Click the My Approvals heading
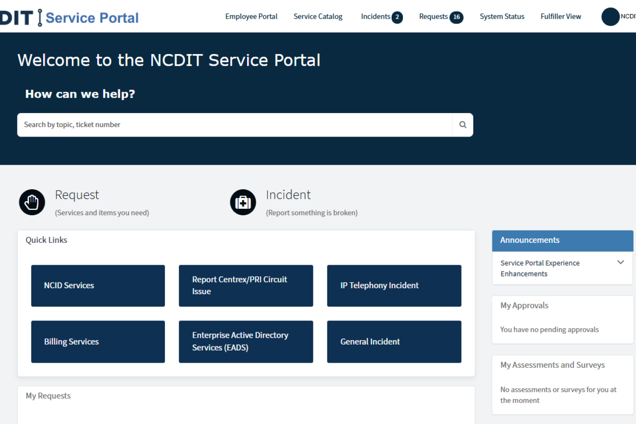The height and width of the screenshot is (424, 636). point(524,306)
